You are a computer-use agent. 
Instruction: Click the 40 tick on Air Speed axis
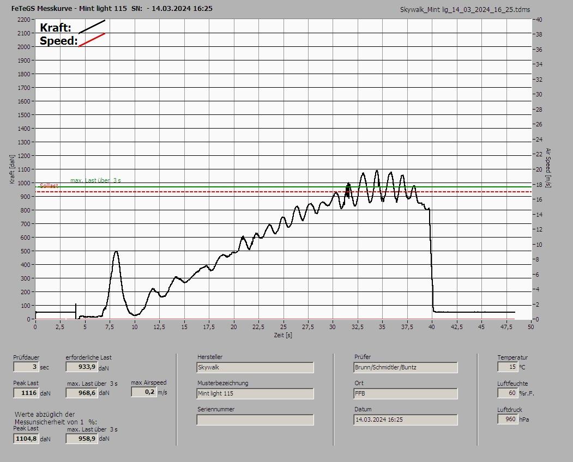(x=539, y=20)
